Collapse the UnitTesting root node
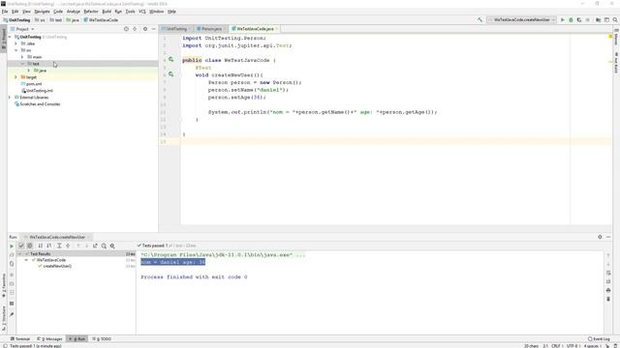 11,37
